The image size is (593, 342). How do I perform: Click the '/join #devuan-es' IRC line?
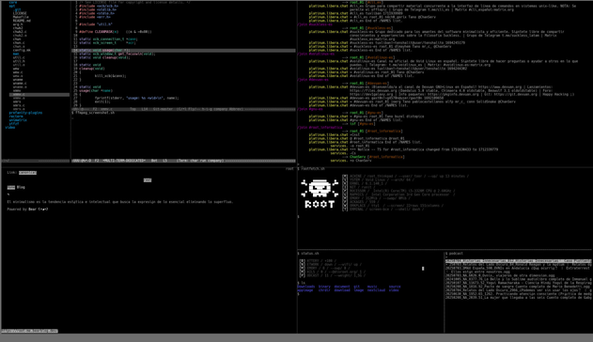pyautogui.click(x=313, y=80)
